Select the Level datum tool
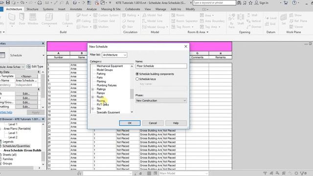Image resolution: width=313 pixels, height=176 pixels. click(x=270, y=18)
